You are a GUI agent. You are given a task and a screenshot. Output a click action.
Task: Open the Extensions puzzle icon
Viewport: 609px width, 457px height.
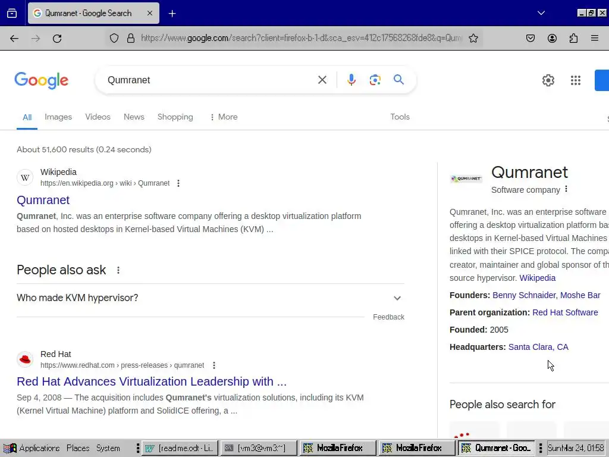(573, 38)
